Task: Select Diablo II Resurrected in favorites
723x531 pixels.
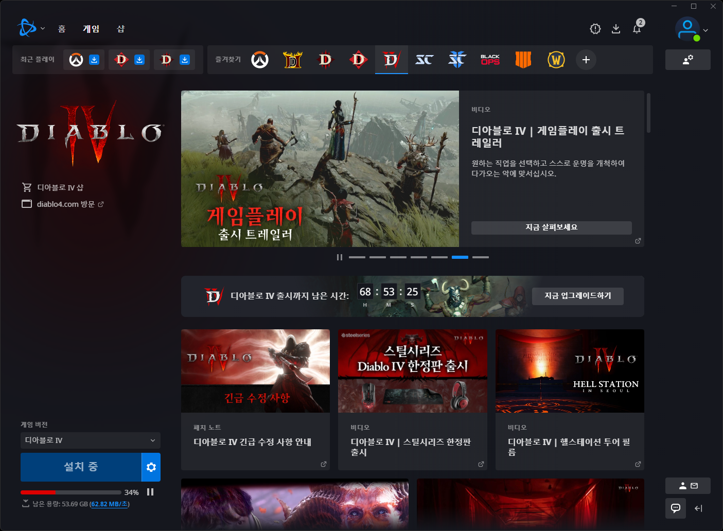Action: click(293, 60)
